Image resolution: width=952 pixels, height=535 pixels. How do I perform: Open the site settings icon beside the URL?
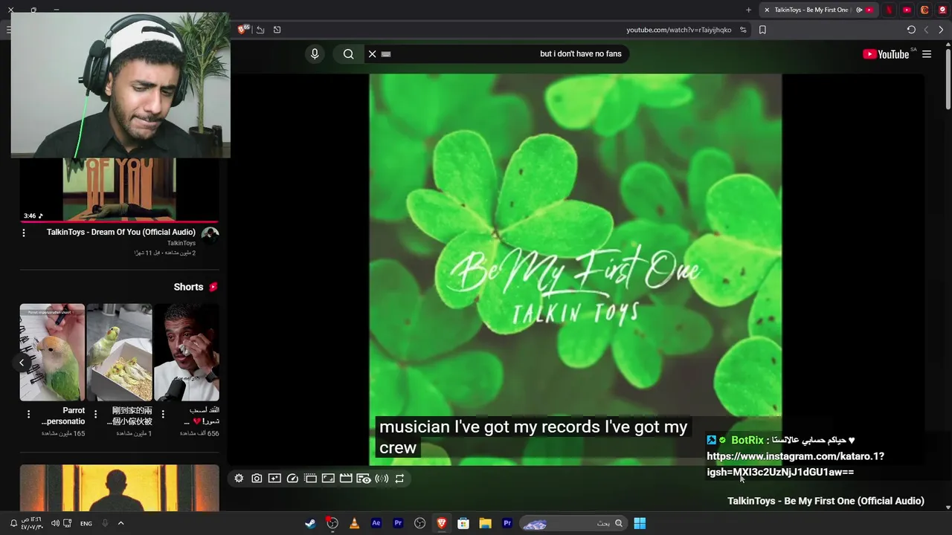point(743,30)
